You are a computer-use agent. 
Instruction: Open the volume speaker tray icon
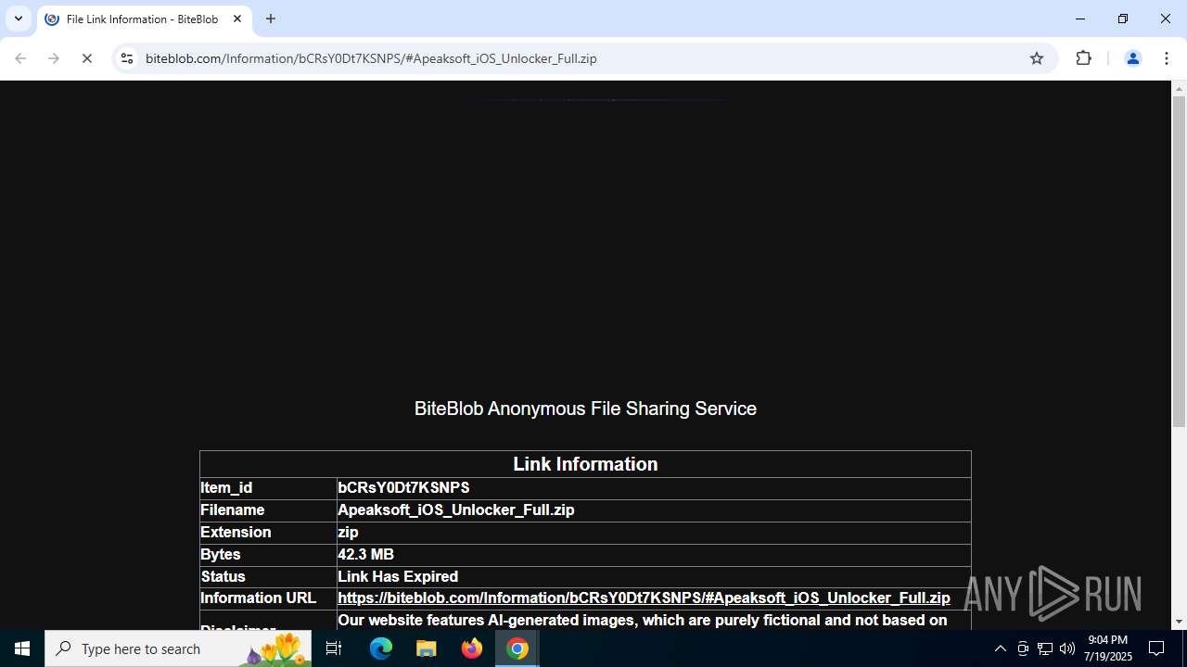click(x=1067, y=648)
